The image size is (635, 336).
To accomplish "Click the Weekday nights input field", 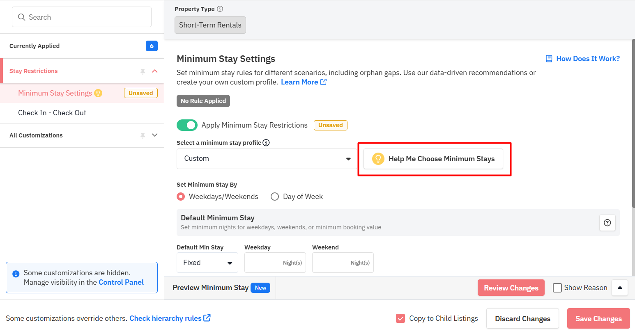I will tap(275, 263).
